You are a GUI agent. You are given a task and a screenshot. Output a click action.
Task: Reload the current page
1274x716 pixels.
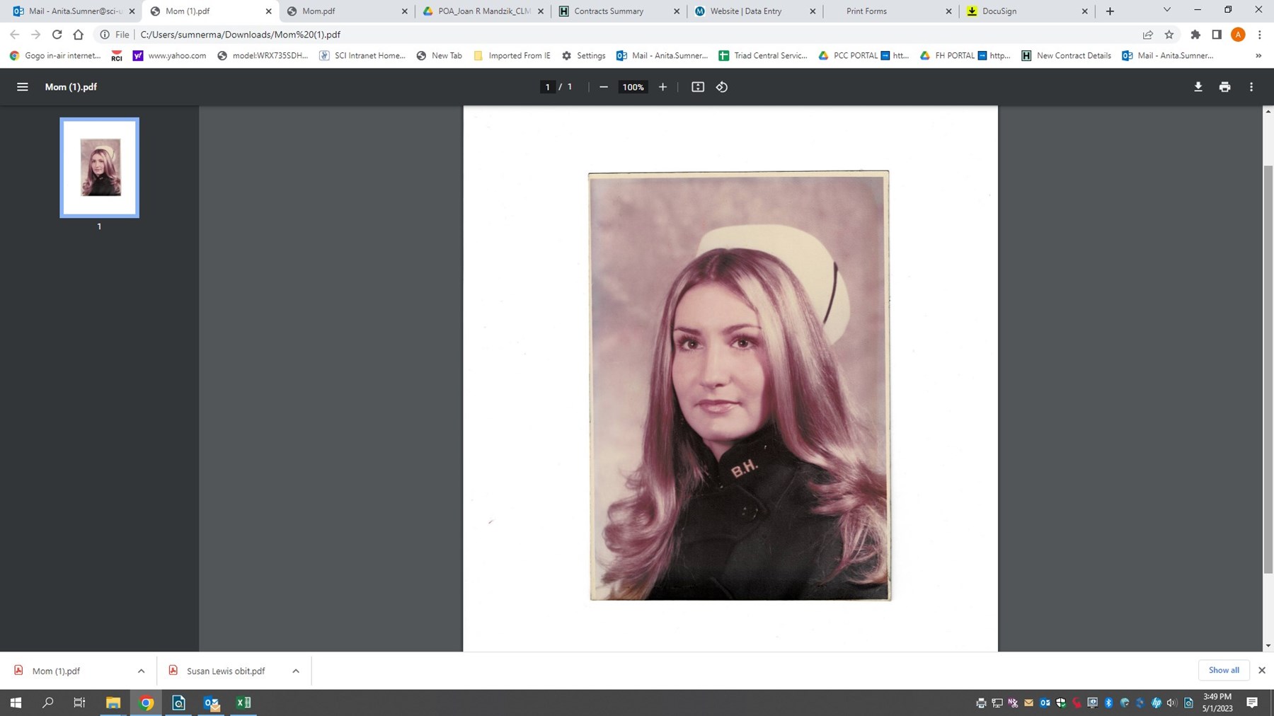56,34
